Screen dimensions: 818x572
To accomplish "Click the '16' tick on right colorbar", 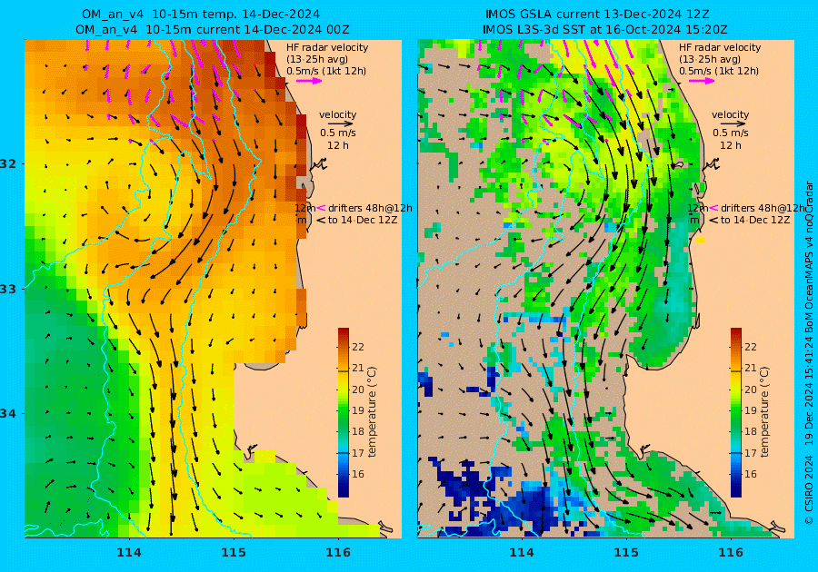I will tap(750, 474).
